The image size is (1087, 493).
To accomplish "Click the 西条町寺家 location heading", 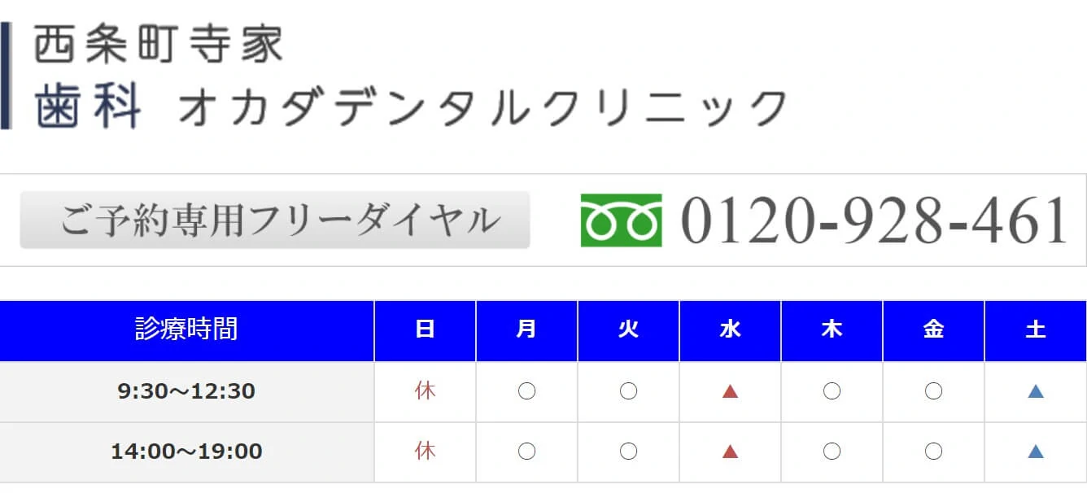I will point(159,44).
